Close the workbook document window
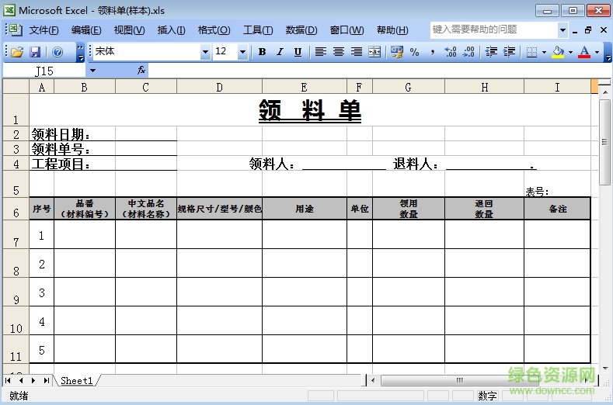The height and width of the screenshot is (405, 613). point(604,30)
